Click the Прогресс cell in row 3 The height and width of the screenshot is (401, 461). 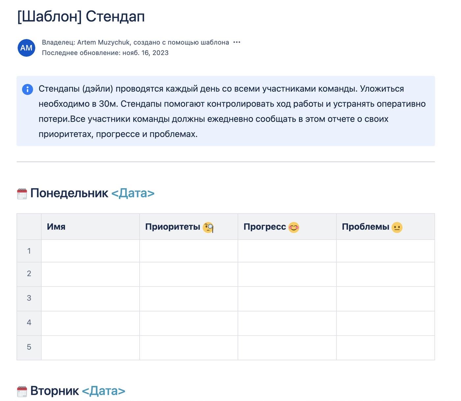pos(287,299)
